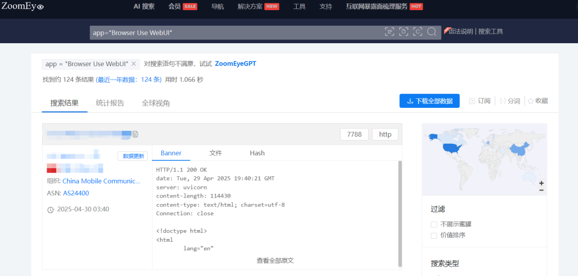Enable 价值排序 checkbox
578x276 pixels.
coord(434,235)
